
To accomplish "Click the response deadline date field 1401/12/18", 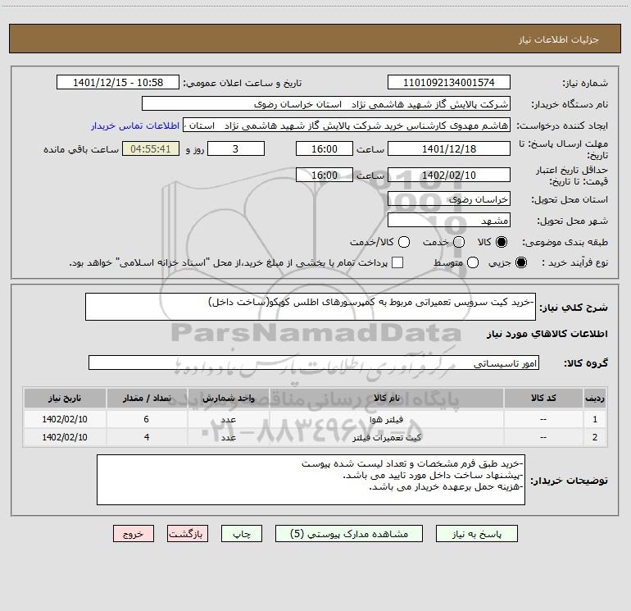I will (x=449, y=148).
